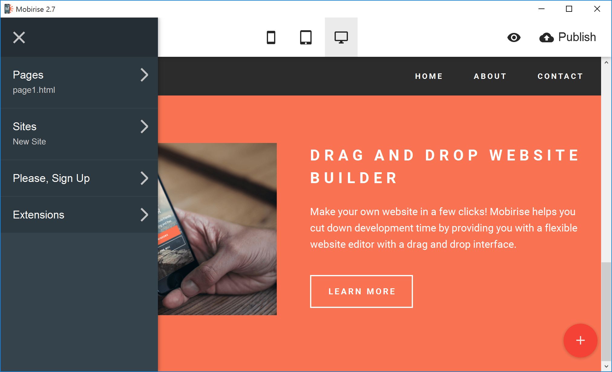The image size is (612, 372).
Task: Switch to mobile phone preview mode
Action: click(x=271, y=37)
